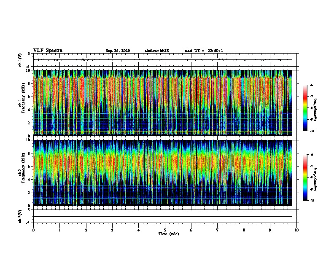Click the time axis tick label 4

pyautogui.click(x=139, y=230)
